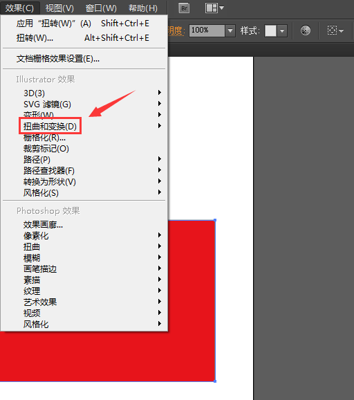
Task: Click the recolor artwork wheel icon
Action: click(306, 30)
